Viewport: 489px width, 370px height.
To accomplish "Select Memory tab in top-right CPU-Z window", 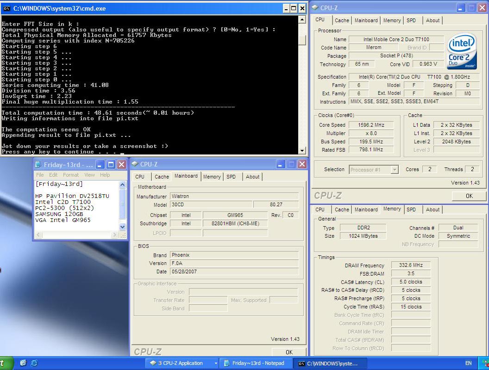I will [392, 20].
